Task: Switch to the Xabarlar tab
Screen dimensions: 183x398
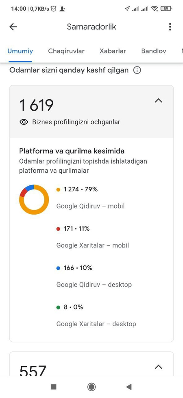Action: point(113,51)
